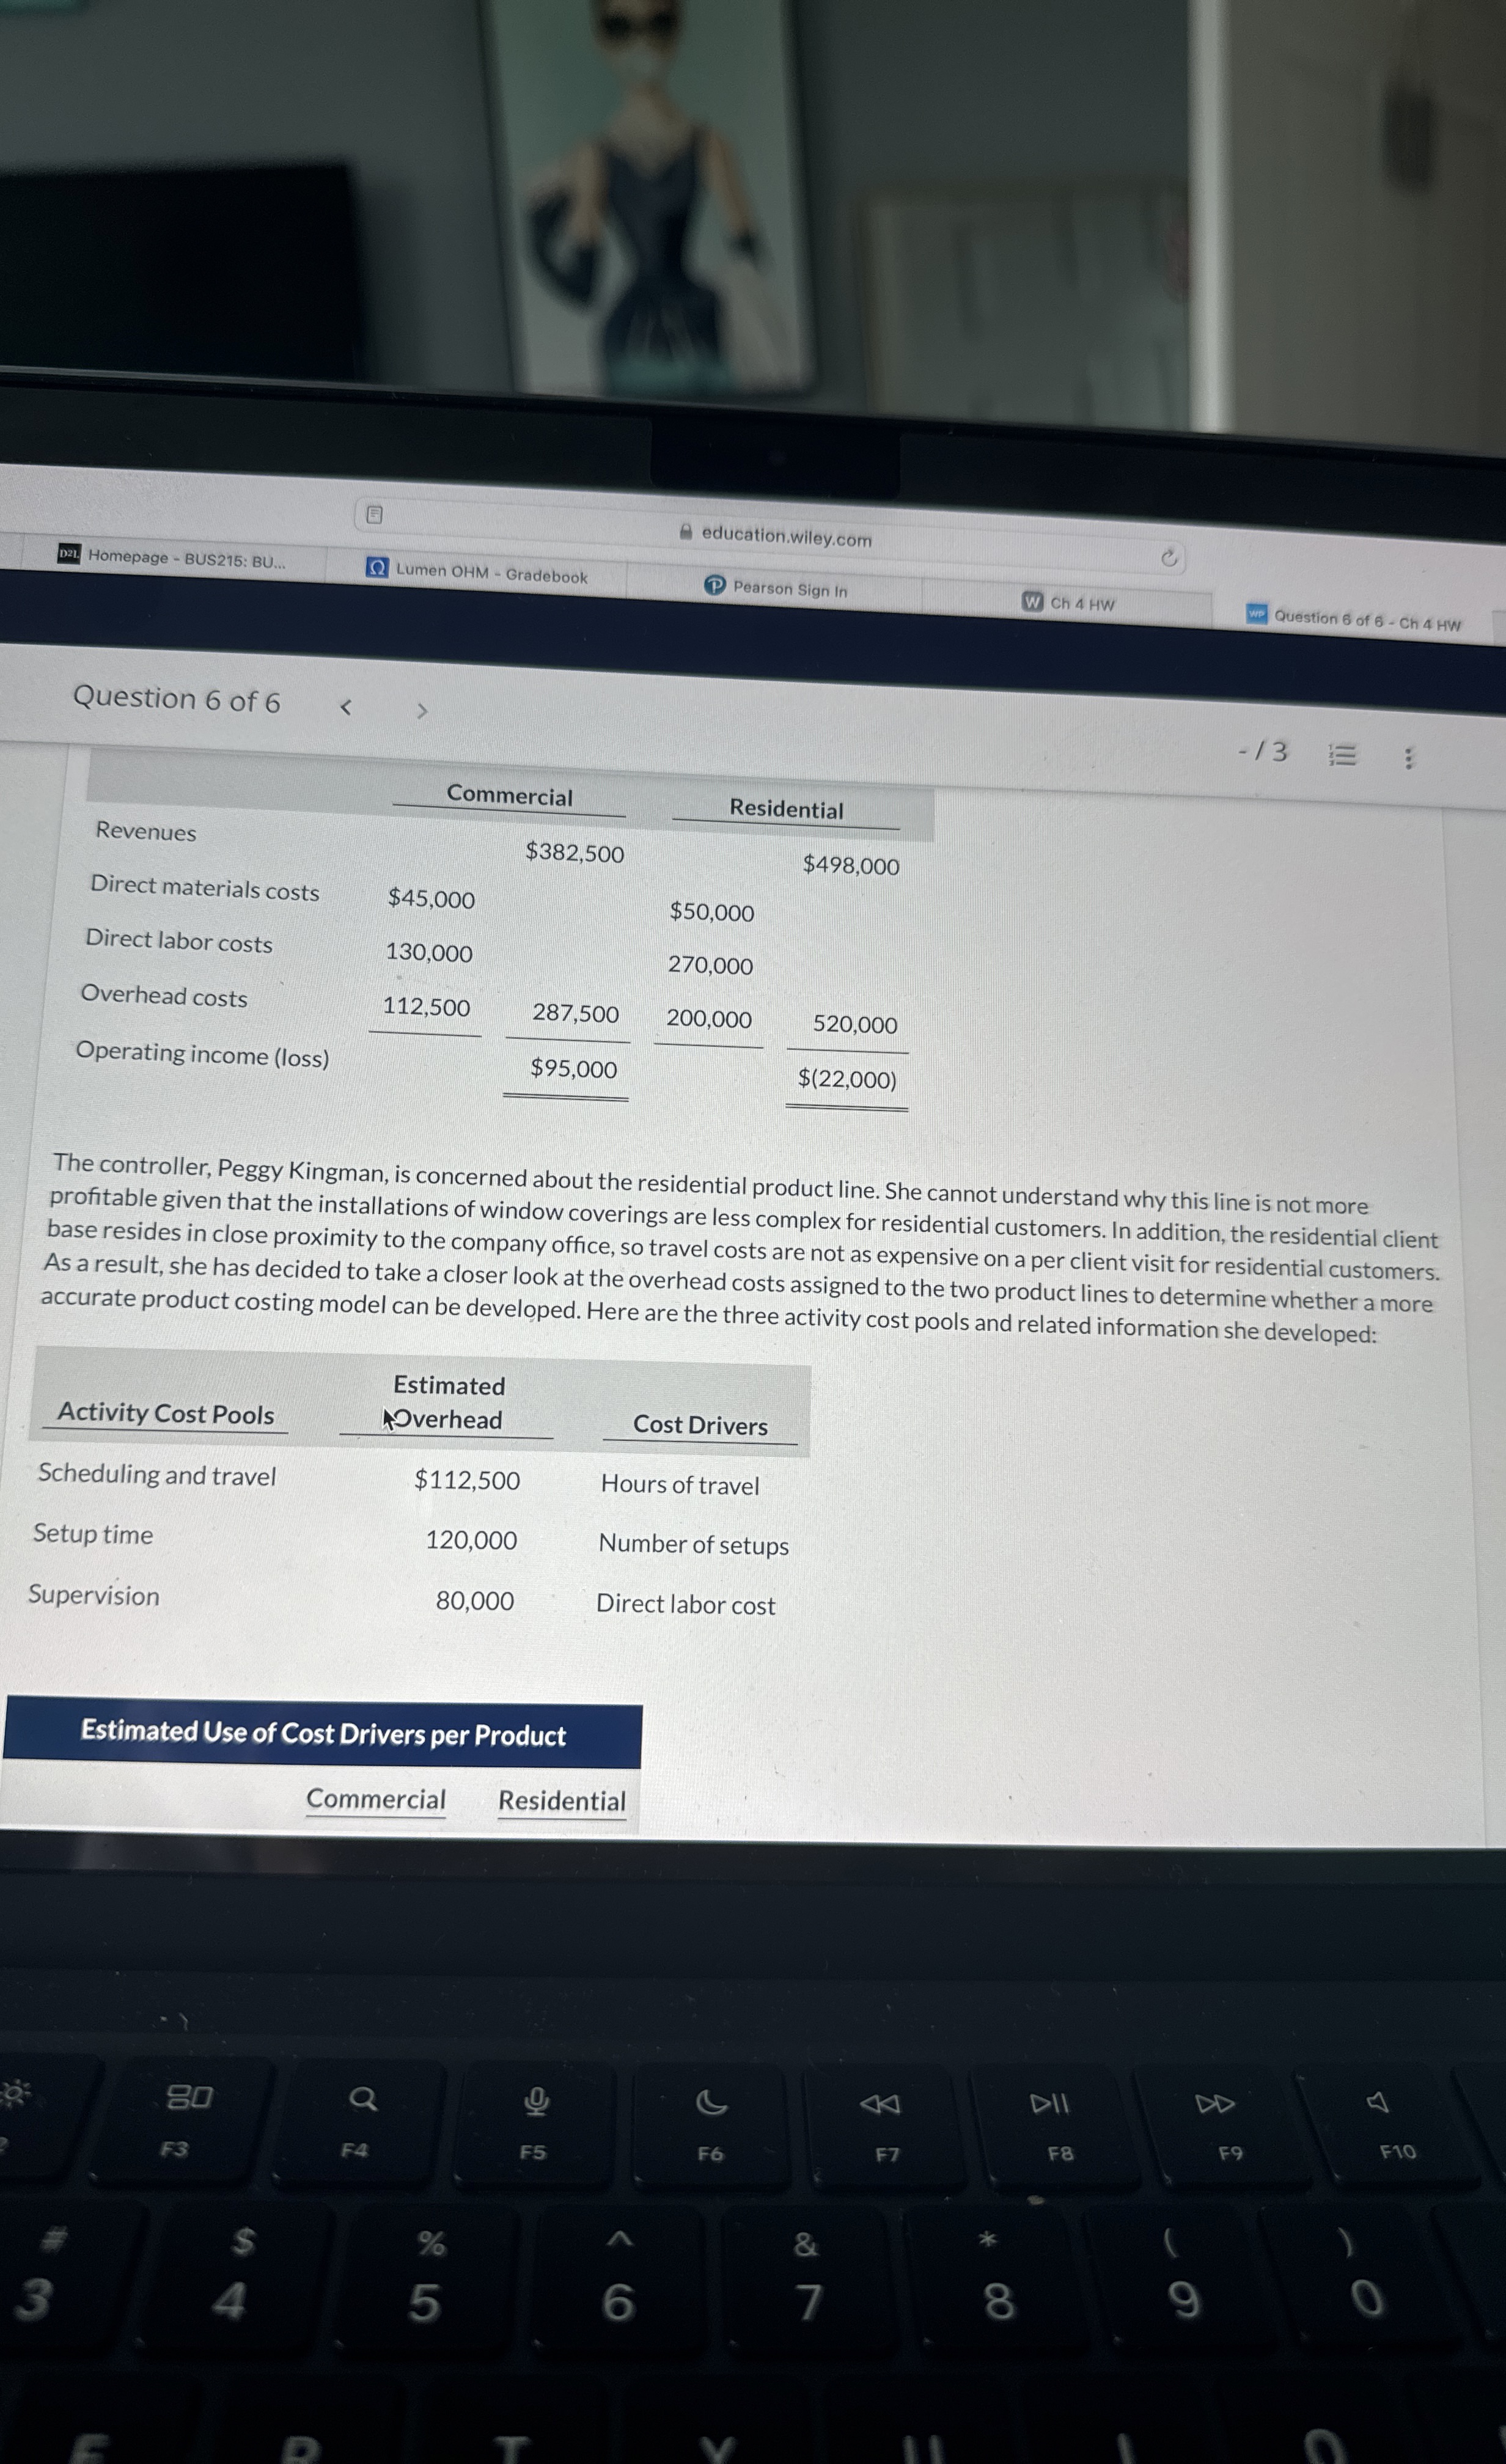This screenshot has height=2464, width=1506.
Task: Click the Safari Reader view icon
Action: click(374, 515)
